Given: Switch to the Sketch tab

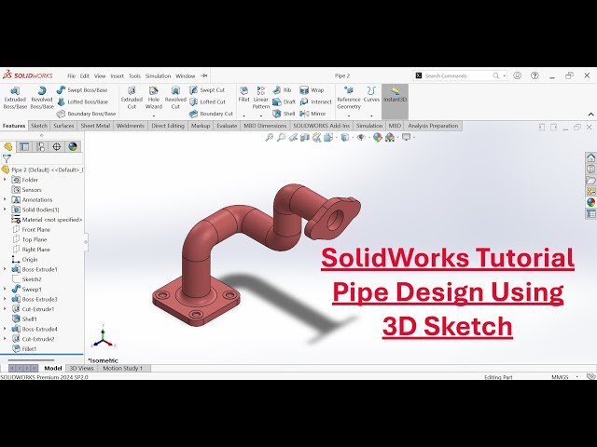Looking at the screenshot, I should (39, 126).
